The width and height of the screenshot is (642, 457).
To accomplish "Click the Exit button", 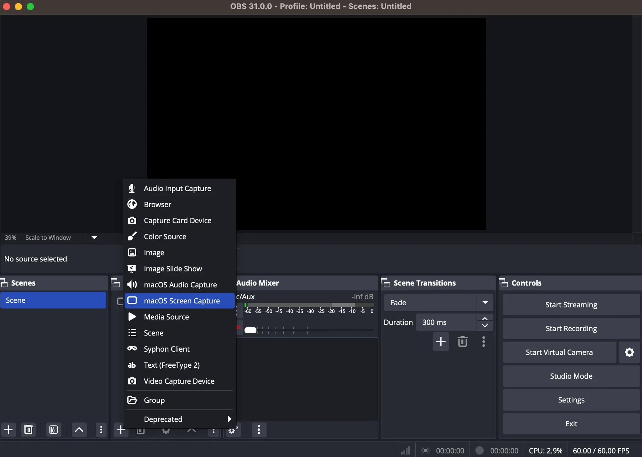I will [571, 424].
